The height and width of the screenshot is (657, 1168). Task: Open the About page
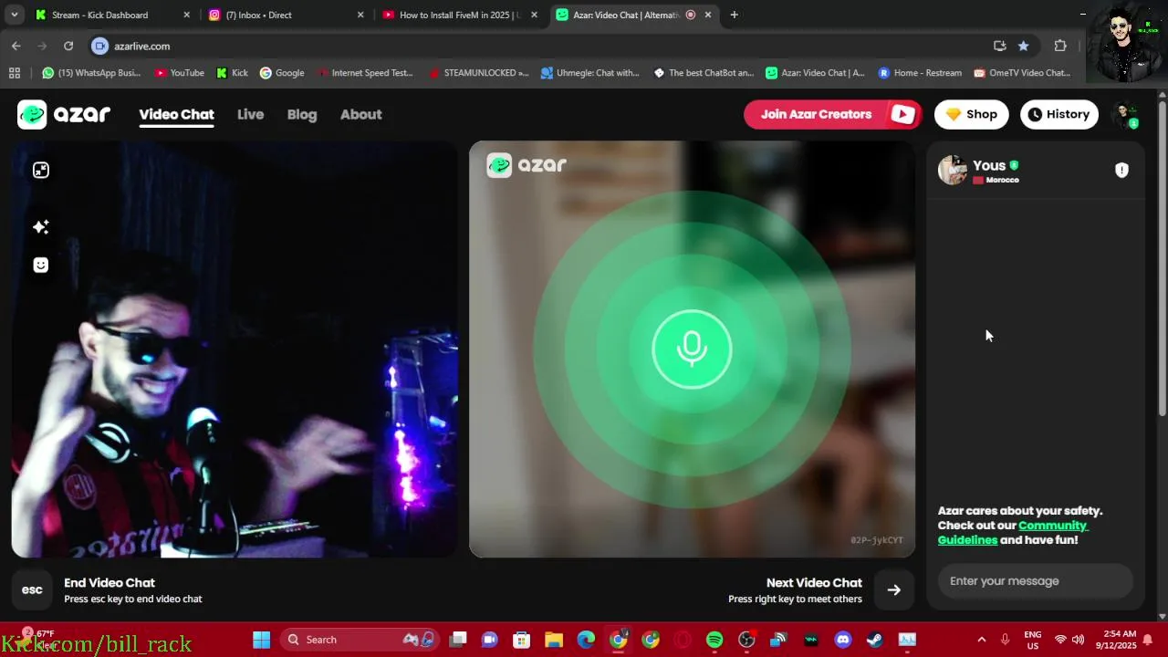pos(360,114)
